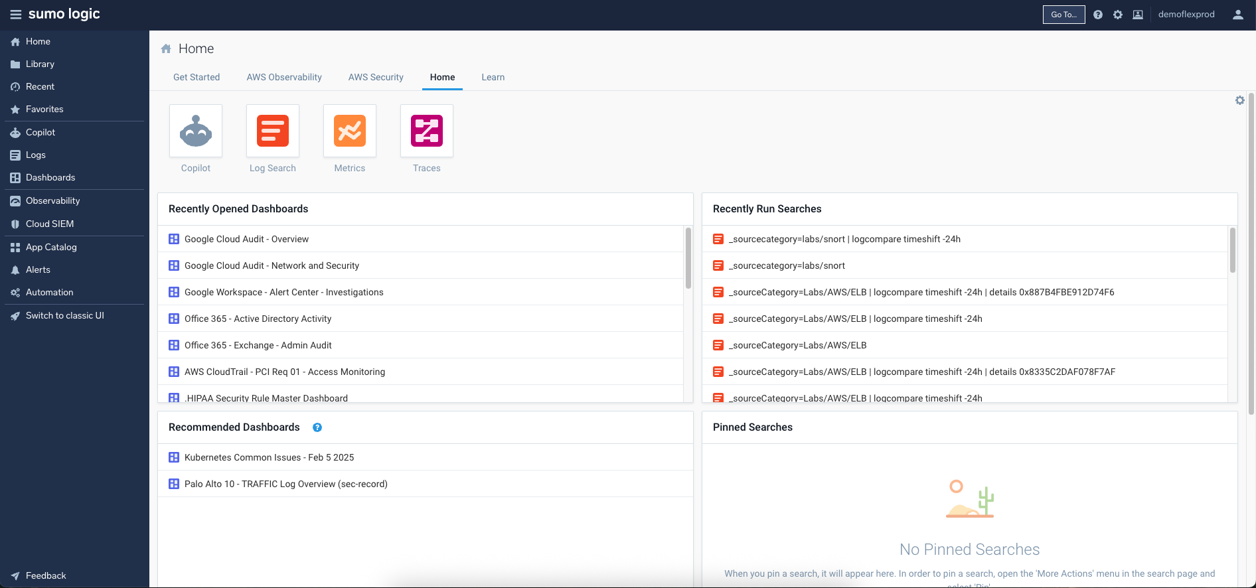Switch to the Learn tab

[x=493, y=77]
